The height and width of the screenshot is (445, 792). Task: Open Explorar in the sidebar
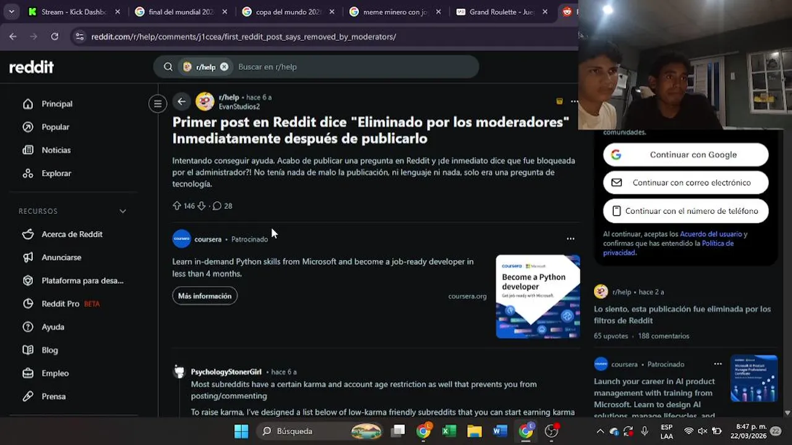click(x=56, y=173)
